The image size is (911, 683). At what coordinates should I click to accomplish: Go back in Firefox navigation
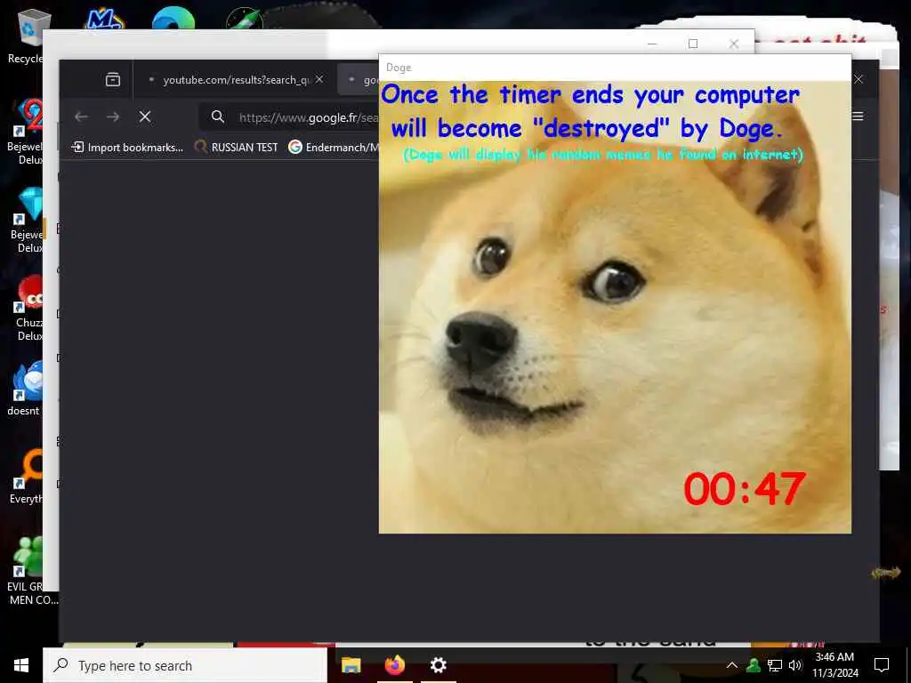pyautogui.click(x=81, y=117)
